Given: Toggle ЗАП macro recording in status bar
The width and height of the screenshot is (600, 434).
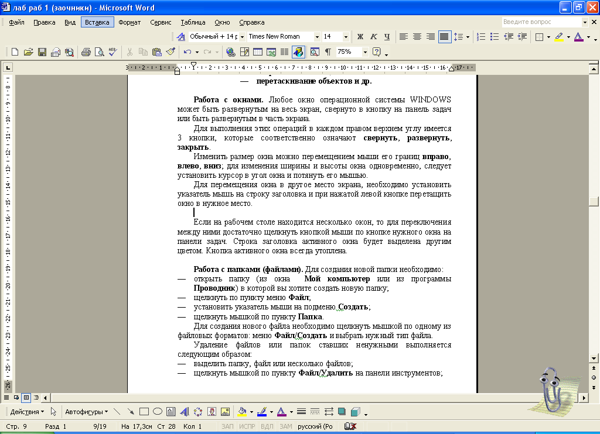Looking at the screenshot, I should pos(228,426).
